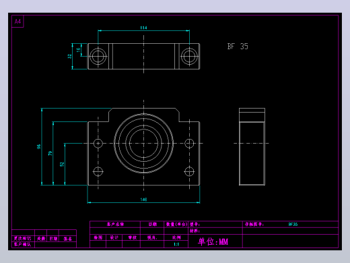Click the 存档图号: label
Viewport: 350px width, 263px height.
pos(254,225)
